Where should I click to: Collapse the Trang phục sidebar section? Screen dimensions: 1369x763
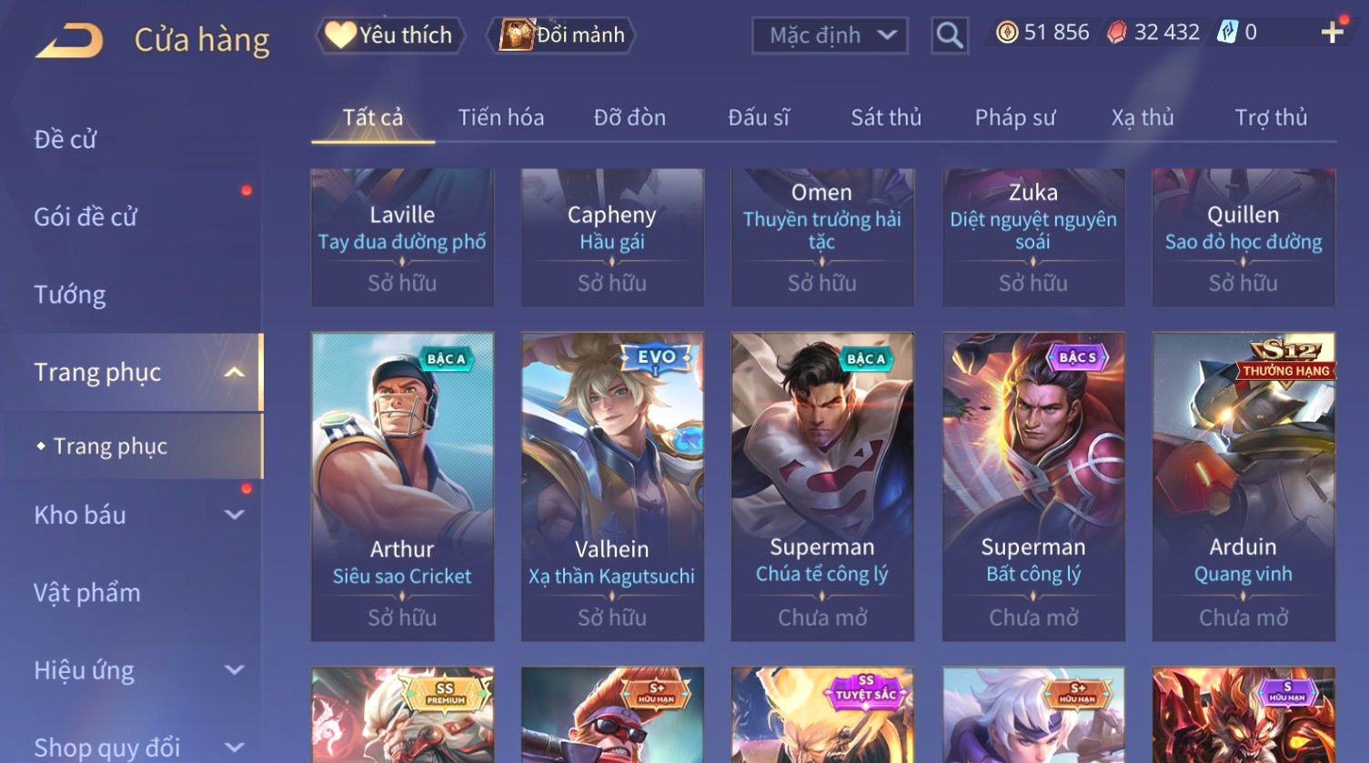(x=234, y=372)
